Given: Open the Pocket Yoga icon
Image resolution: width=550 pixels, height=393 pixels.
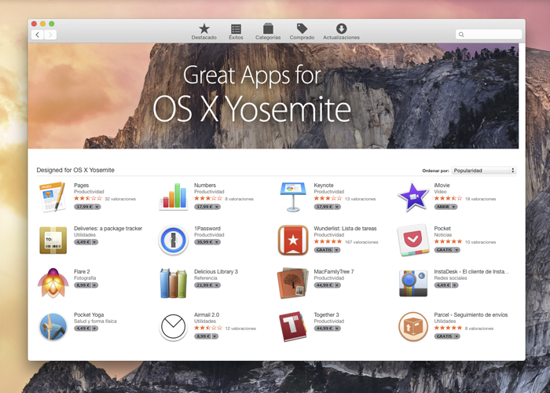Looking at the screenshot, I should [x=53, y=327].
